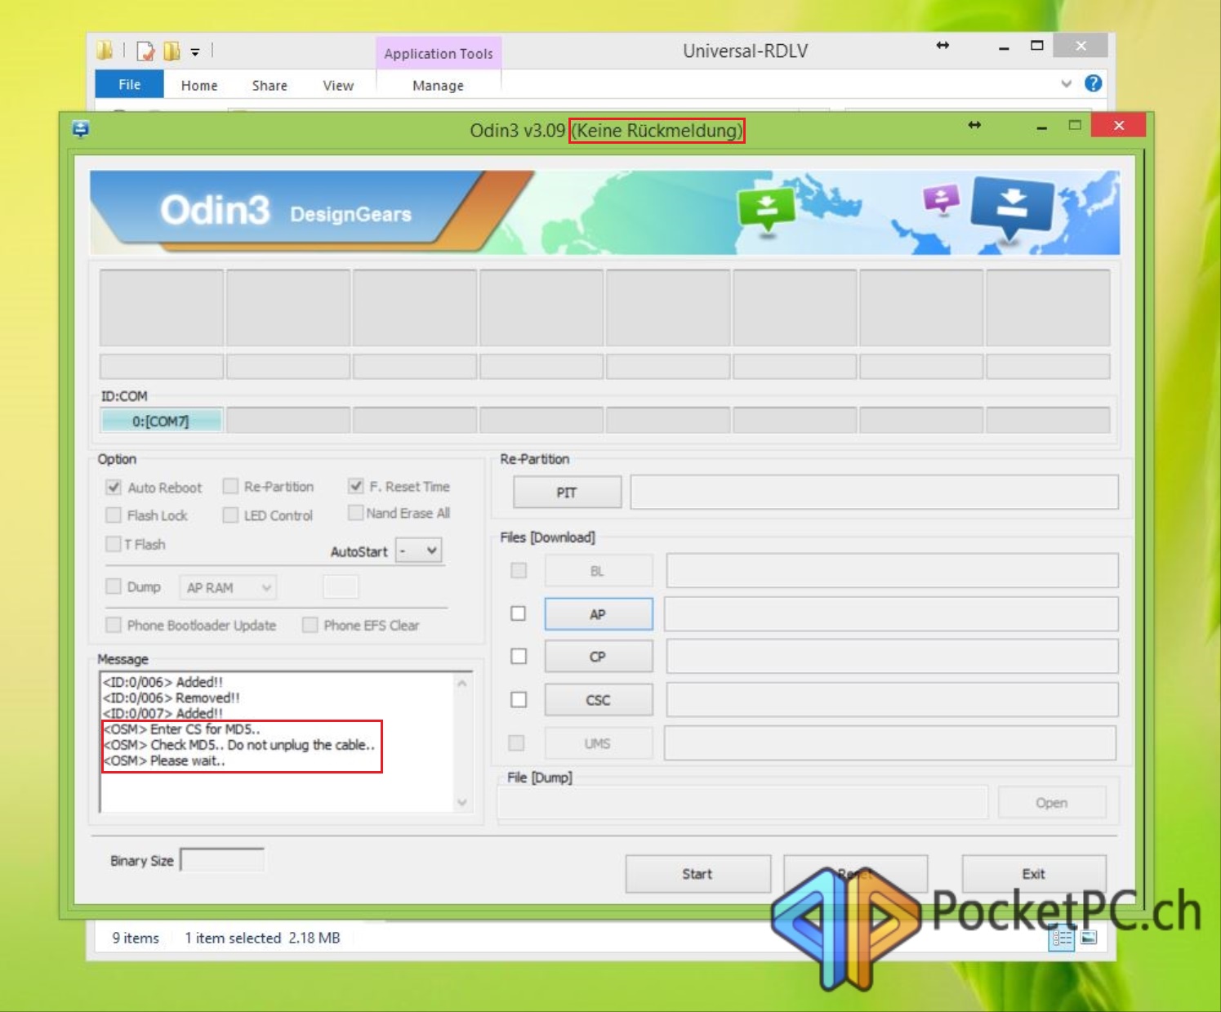Image resolution: width=1221 pixels, height=1012 pixels.
Task: Enable the Flash Lock checkbox
Action: [x=114, y=515]
